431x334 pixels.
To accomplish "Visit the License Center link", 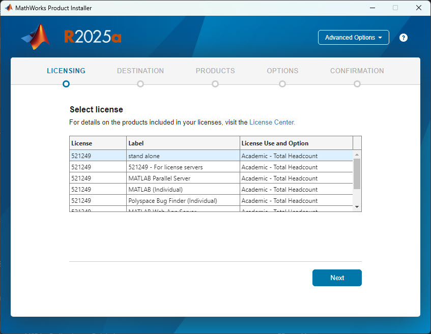I will [x=272, y=122].
